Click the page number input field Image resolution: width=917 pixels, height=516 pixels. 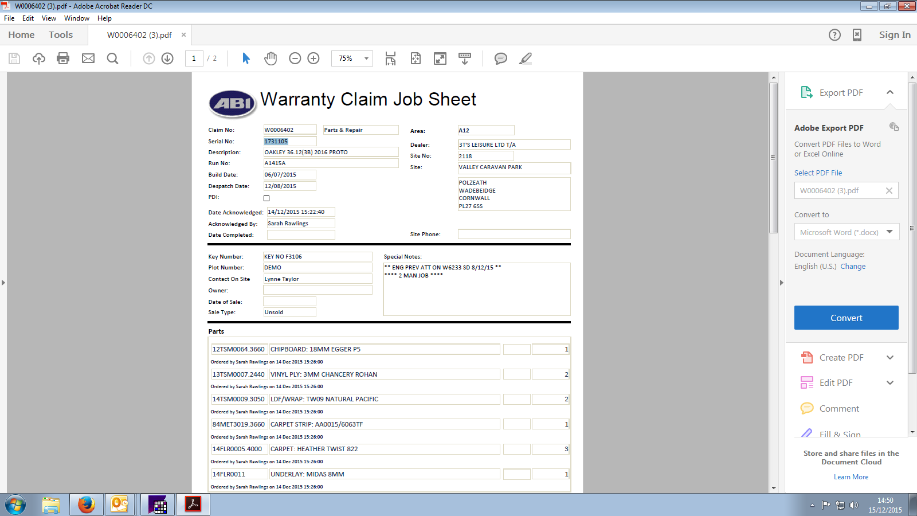pos(194,58)
